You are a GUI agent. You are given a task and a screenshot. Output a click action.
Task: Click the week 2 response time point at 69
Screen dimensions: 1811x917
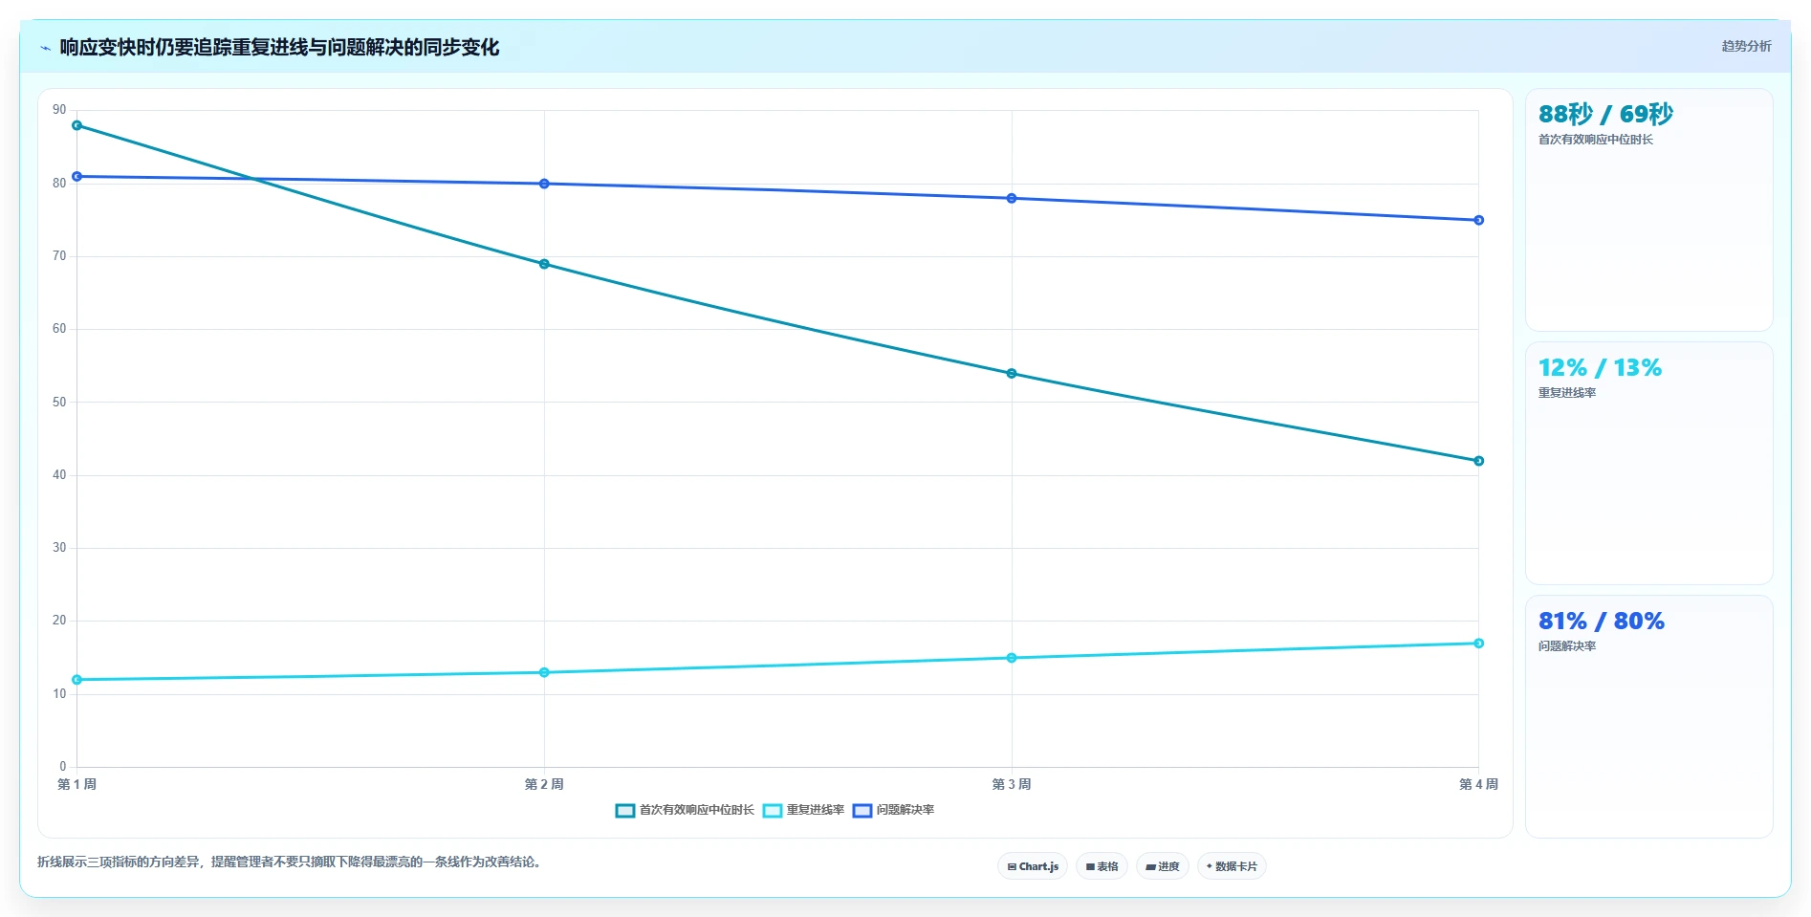click(x=544, y=264)
